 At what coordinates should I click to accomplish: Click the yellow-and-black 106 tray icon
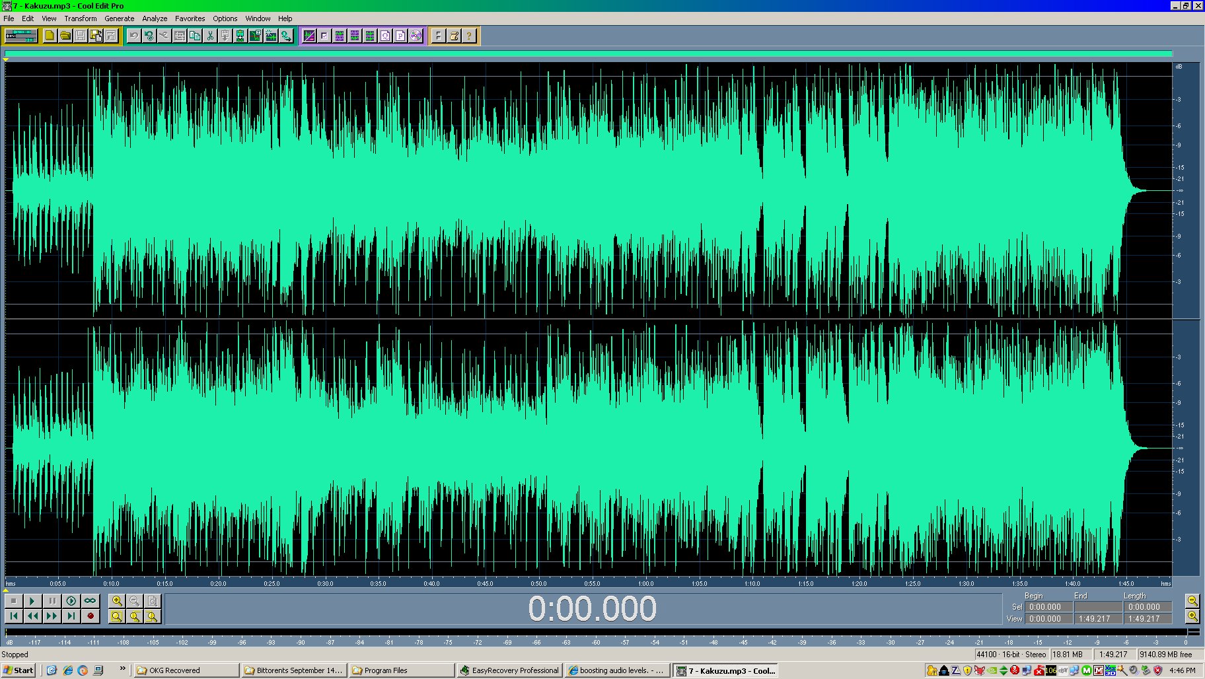[1051, 670]
